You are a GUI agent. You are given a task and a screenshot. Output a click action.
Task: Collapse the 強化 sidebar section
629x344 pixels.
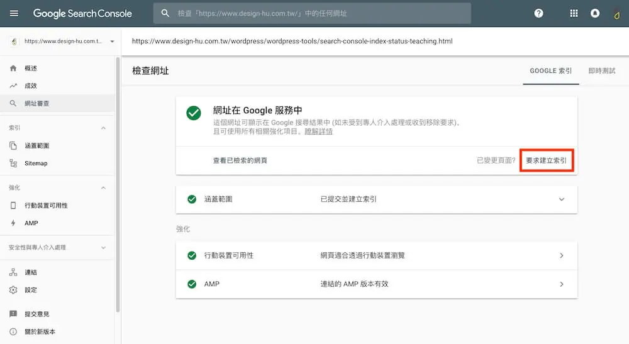(x=104, y=187)
